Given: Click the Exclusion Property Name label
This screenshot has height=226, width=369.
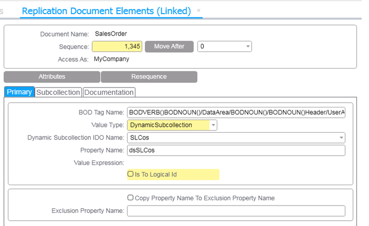Looking at the screenshot, I should point(88,211).
